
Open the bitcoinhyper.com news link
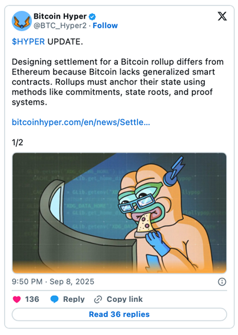click(x=81, y=122)
